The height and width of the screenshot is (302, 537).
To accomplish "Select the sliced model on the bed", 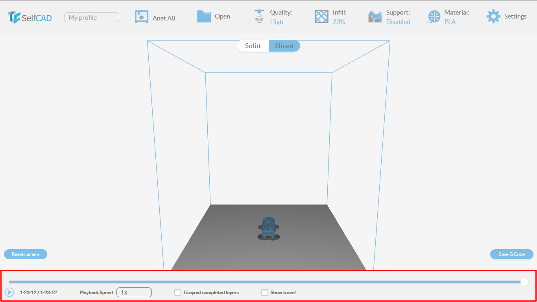I will click(269, 228).
